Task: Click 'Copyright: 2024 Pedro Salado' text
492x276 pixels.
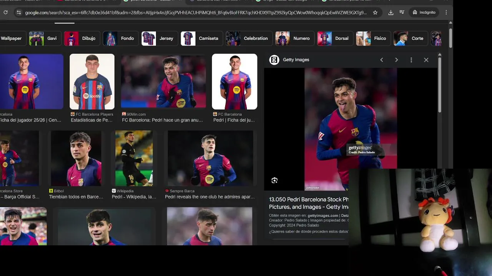Action: (294, 225)
